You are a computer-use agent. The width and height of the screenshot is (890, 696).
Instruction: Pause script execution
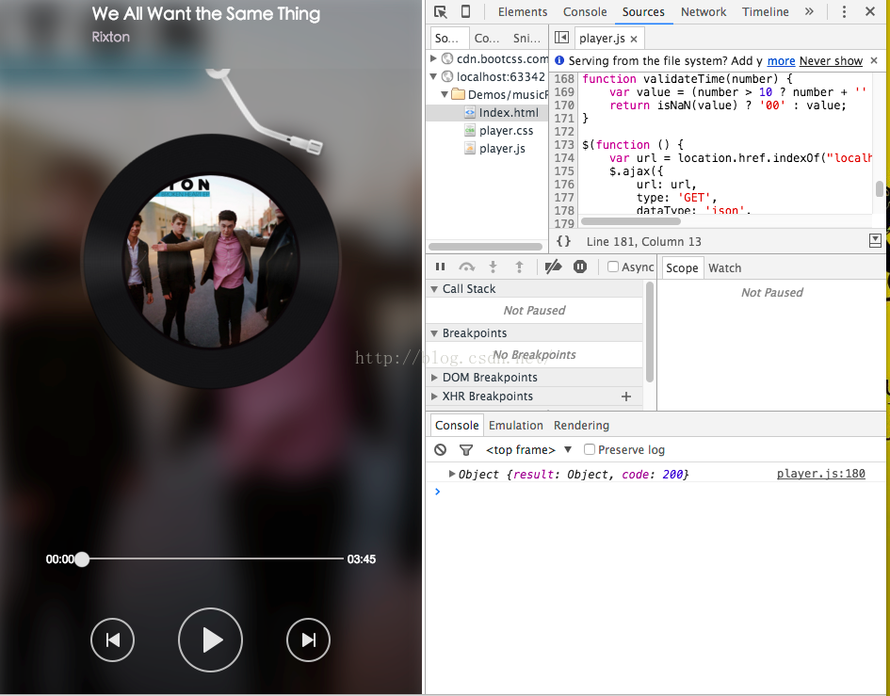pos(441,267)
